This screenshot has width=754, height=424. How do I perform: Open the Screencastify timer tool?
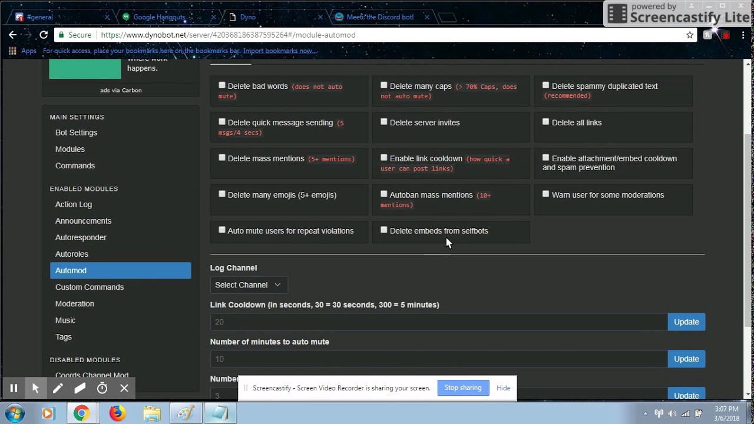(102, 388)
